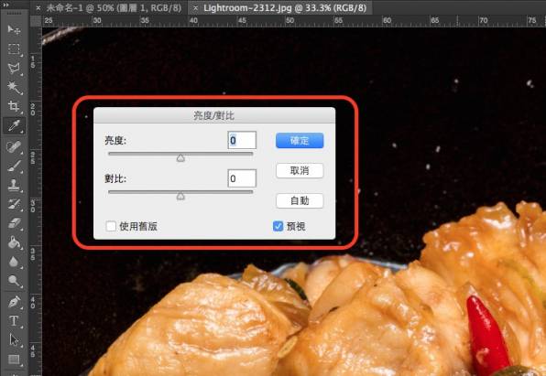
Task: Select the Type tool
Action: [14, 321]
